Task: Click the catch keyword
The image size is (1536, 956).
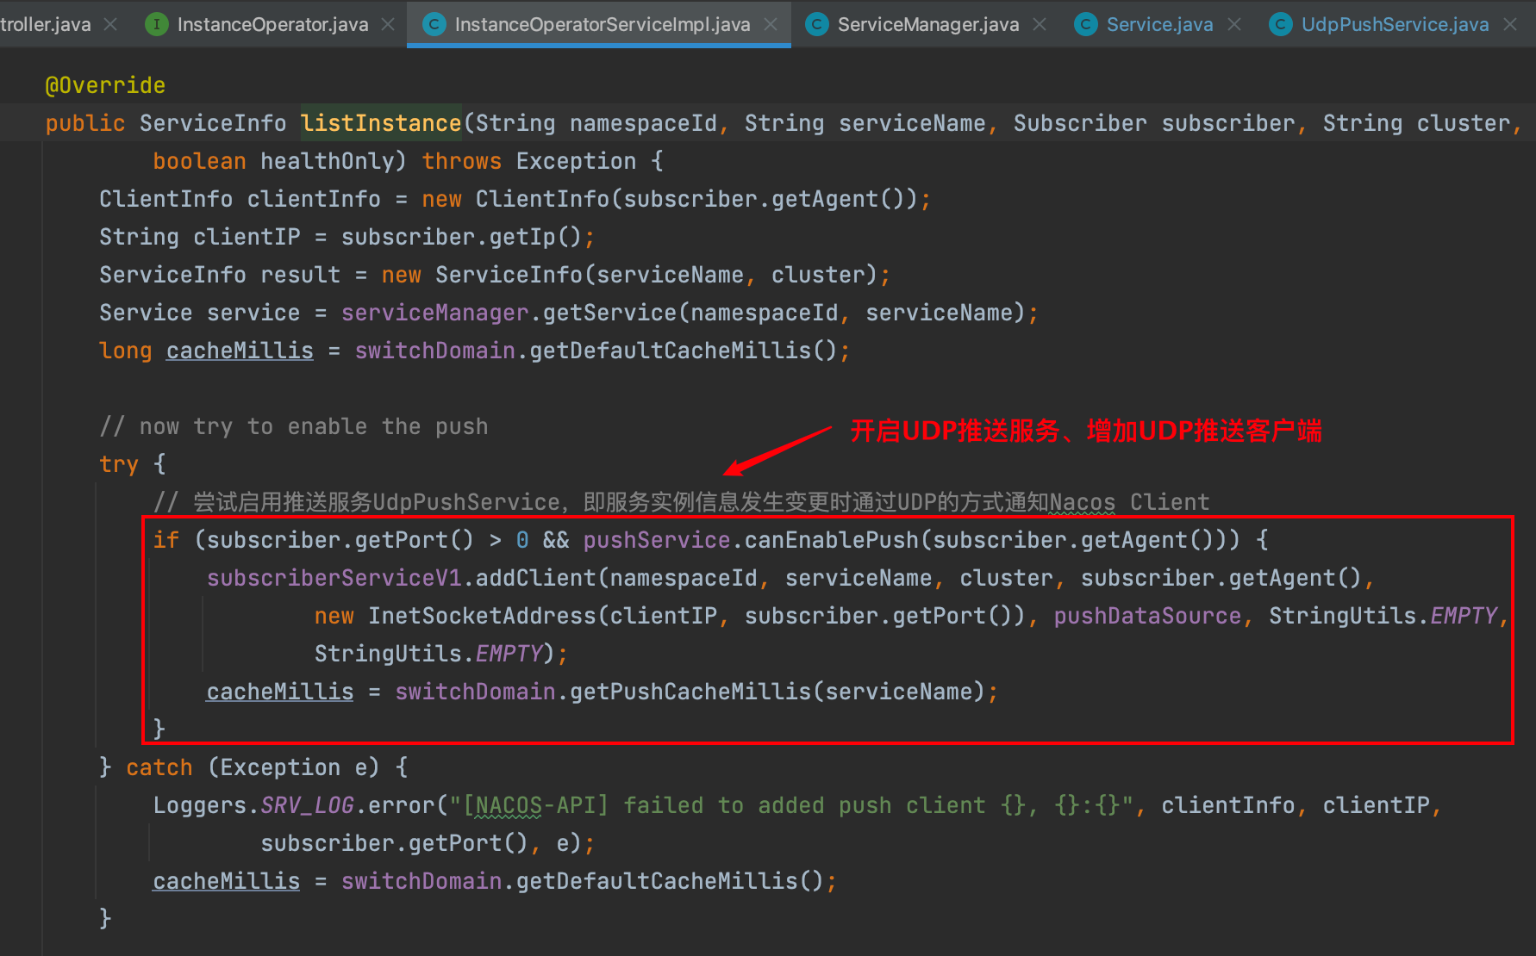Action: [x=159, y=767]
